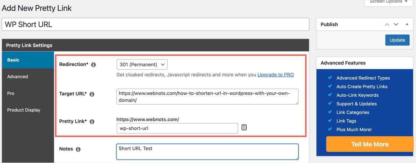Collapse the Publish panel toggle triangle

407,24
